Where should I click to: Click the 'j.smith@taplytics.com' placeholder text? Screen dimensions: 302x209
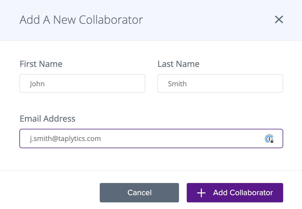pos(65,139)
